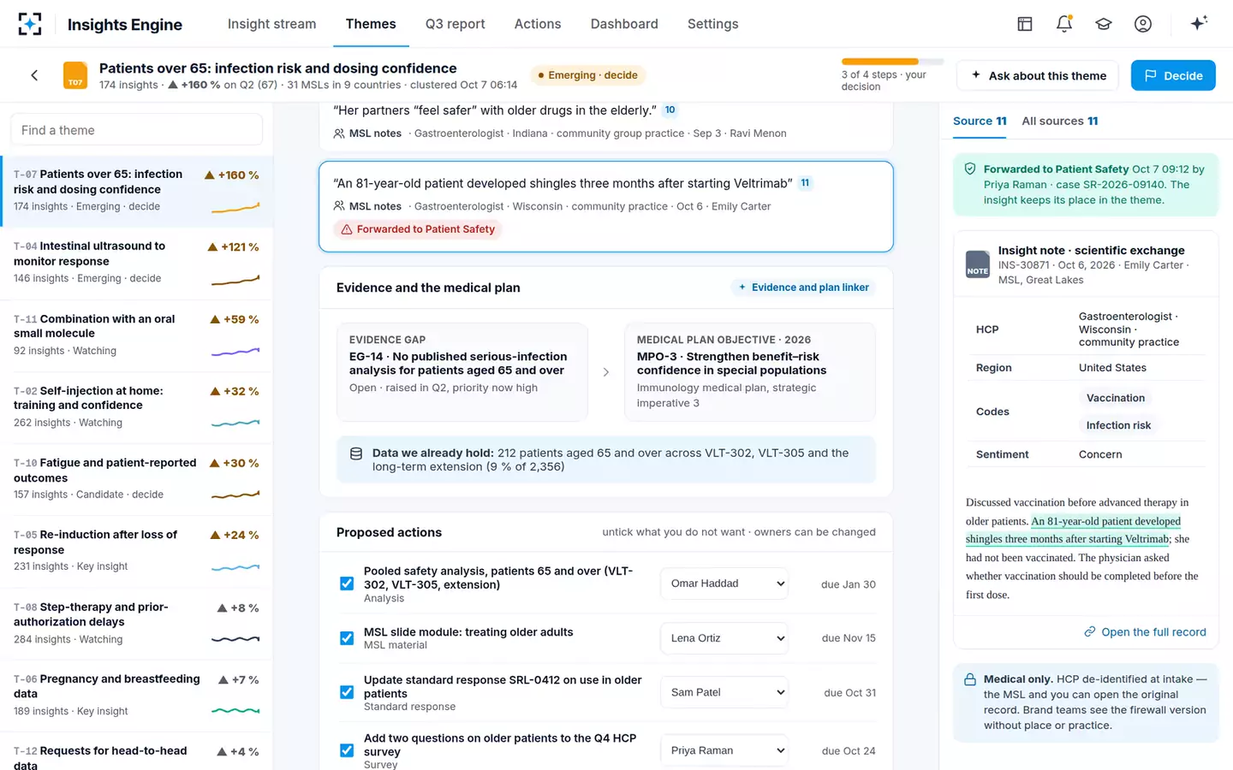Open the Priya Raman owner dropdown
Viewport: 1233px width, 770px height.
(x=724, y=750)
